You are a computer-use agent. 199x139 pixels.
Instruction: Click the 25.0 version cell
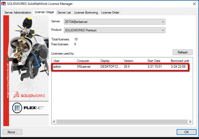click(x=127, y=66)
